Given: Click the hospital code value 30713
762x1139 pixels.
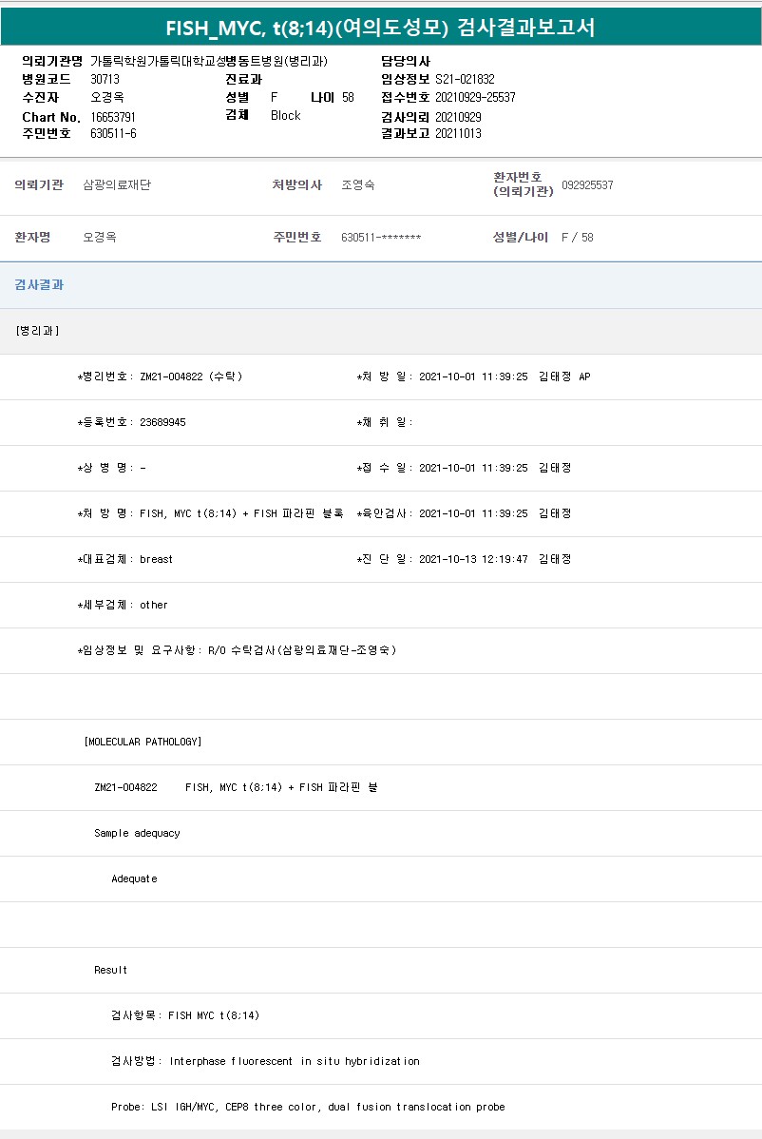Looking at the screenshot, I should pyautogui.click(x=105, y=79).
